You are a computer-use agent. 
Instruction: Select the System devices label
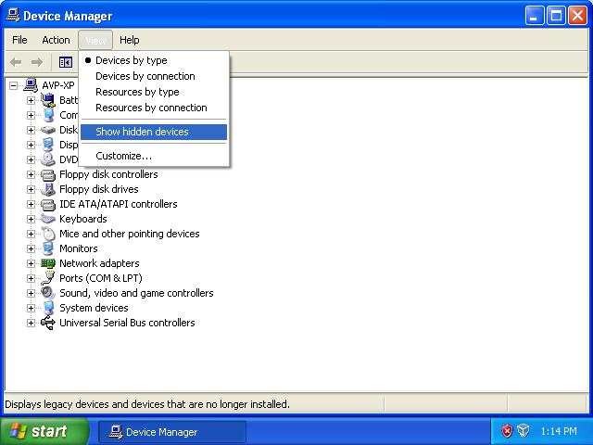pos(94,308)
